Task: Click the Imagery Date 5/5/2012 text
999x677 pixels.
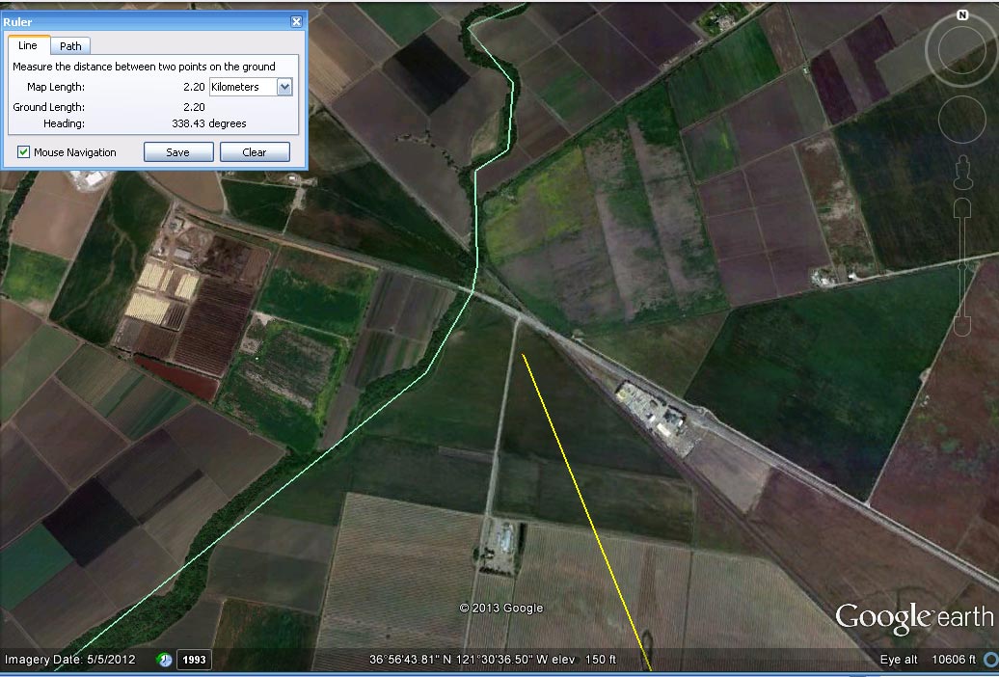Action: tap(70, 659)
